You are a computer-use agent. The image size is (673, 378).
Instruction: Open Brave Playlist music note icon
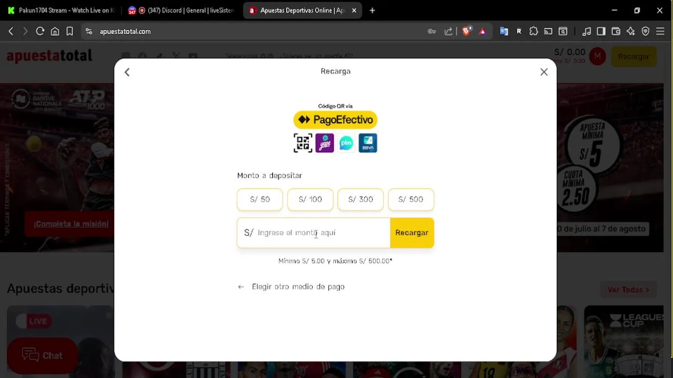click(587, 31)
